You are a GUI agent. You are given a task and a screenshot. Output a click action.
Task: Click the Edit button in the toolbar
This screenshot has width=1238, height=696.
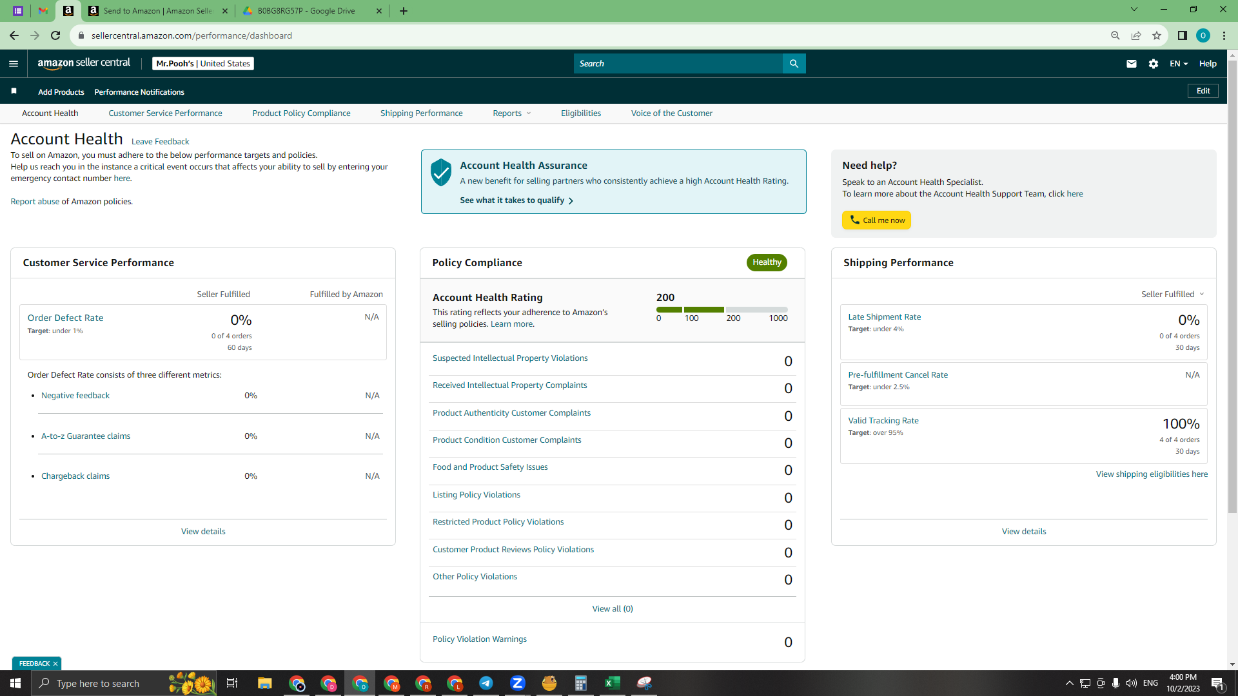pos(1203,91)
